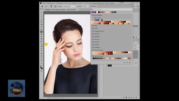
Task: Expand the CMYK swatch group
Action: coord(92,28)
